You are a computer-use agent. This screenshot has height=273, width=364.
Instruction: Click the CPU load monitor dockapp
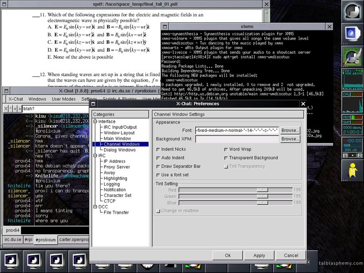352,102
